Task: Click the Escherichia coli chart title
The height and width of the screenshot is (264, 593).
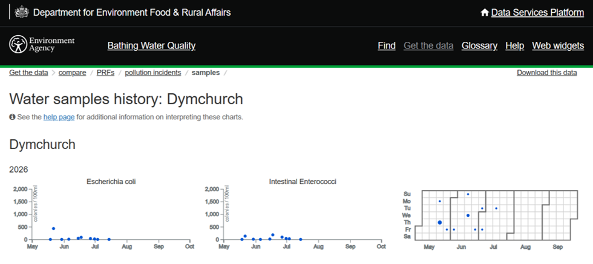Action: point(111,182)
